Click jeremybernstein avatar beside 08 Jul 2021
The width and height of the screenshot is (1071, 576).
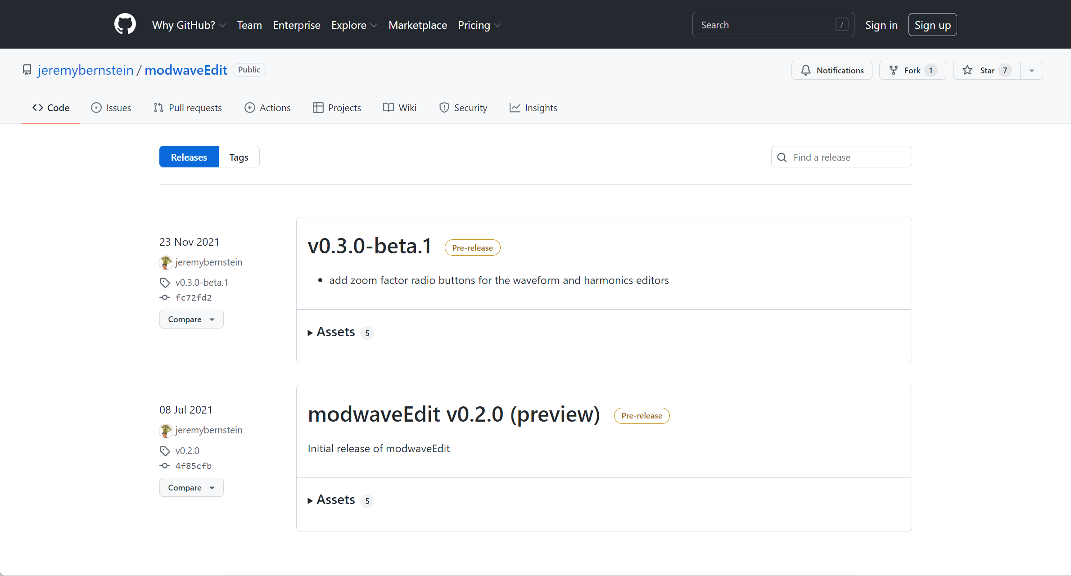(x=166, y=430)
